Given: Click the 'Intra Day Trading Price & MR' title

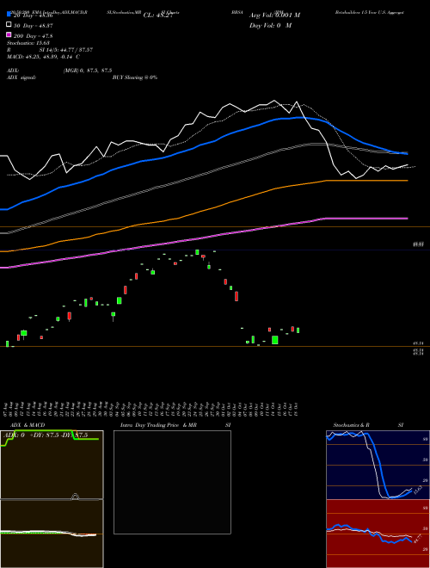Looking at the screenshot, I should 158,425.
